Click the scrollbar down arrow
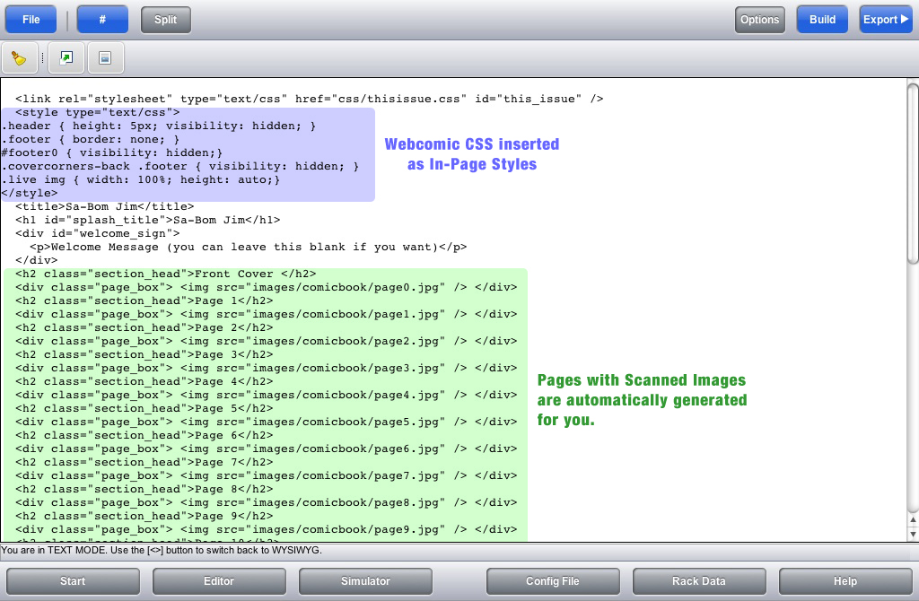 tap(913, 534)
